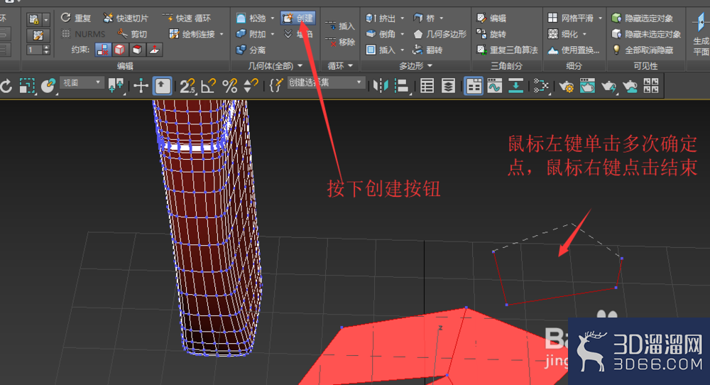Click Select and Manipulate icon
The image size is (710, 385).
click(x=141, y=85)
